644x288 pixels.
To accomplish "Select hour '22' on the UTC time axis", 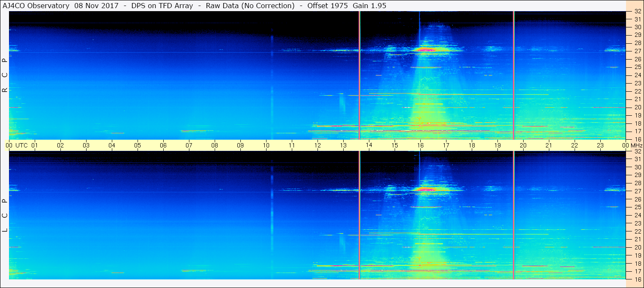I will click(x=575, y=145).
